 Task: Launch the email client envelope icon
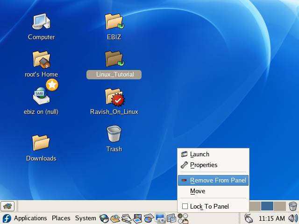115,218
